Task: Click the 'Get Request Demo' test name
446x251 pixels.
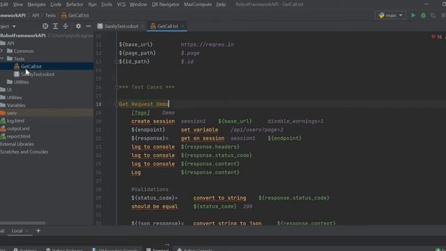Action: 144,104
